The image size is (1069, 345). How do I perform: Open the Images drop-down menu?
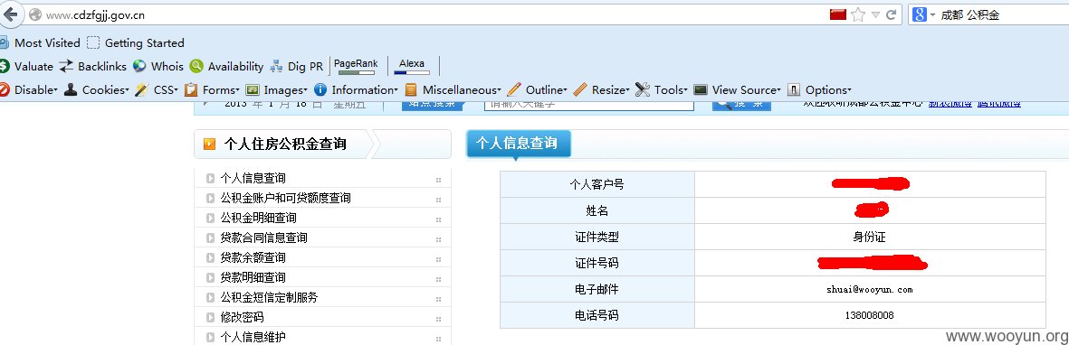(276, 89)
